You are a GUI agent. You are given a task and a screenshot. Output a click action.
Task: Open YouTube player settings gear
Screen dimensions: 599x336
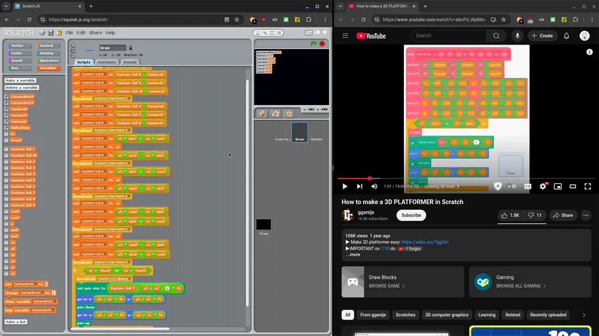click(x=543, y=187)
